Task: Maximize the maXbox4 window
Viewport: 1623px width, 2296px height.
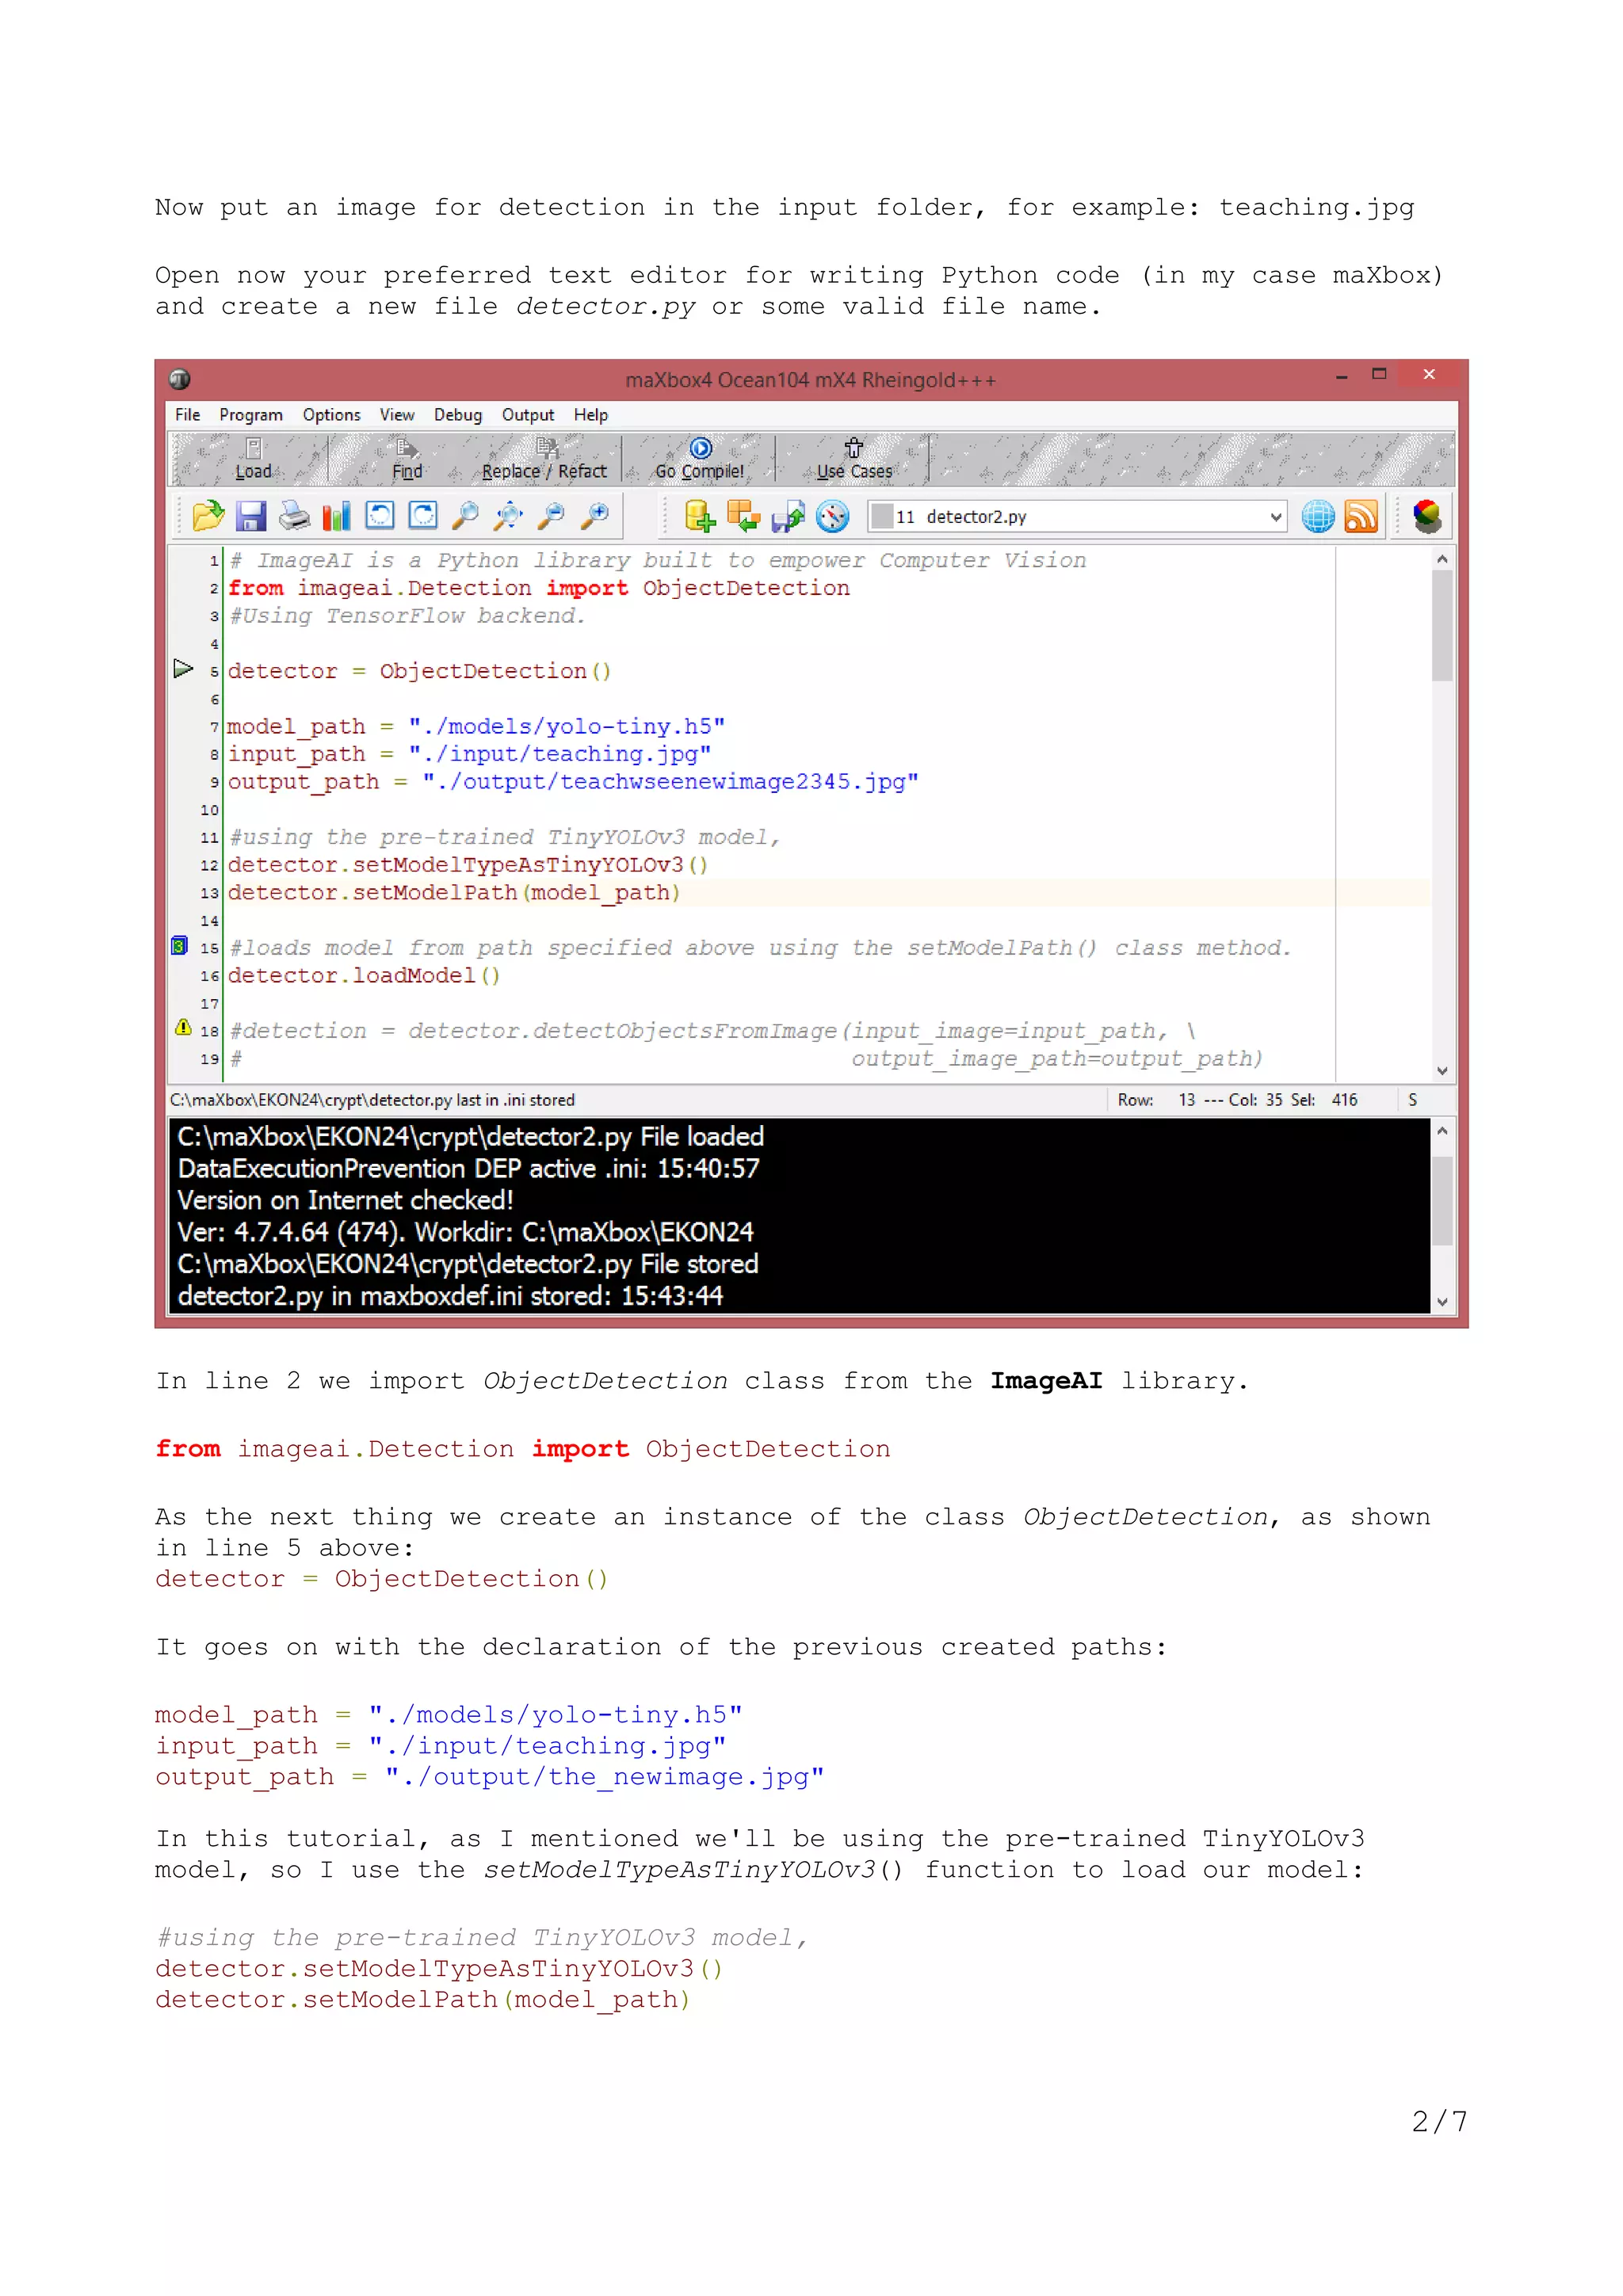Action: pos(1379,374)
